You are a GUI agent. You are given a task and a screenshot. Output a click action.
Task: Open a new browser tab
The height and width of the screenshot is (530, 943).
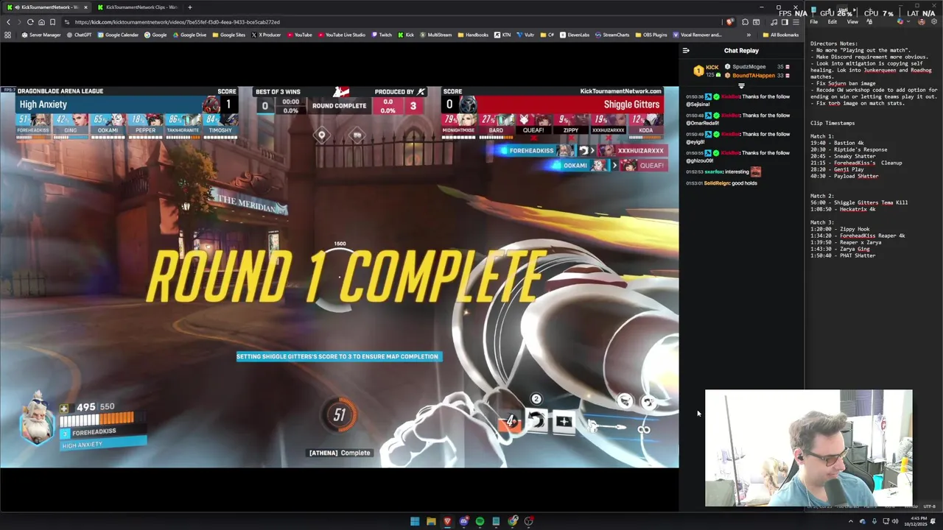pyautogui.click(x=189, y=7)
